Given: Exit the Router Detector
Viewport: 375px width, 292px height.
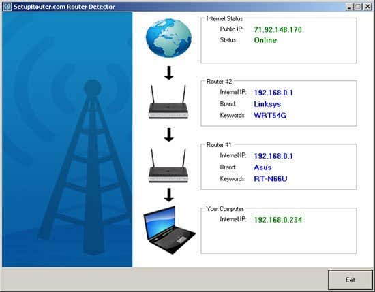Looking at the screenshot, I should pos(350,280).
